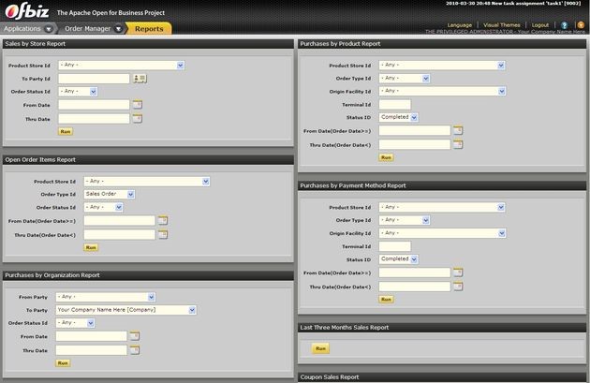This screenshot has width=590, height=383.
Task: Open calendar for Purchases by Organization From Date
Action: [x=135, y=336]
